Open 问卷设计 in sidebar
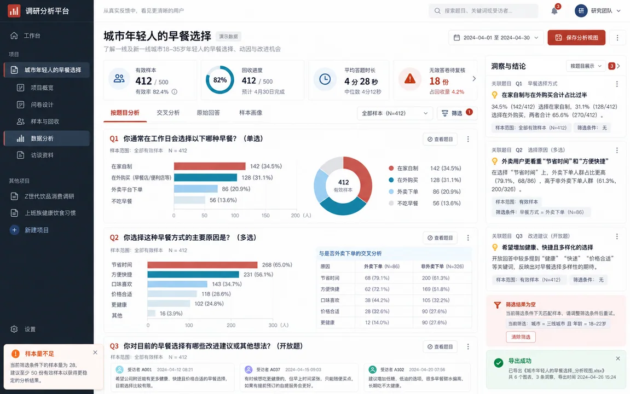This screenshot has height=394, width=630. click(x=47, y=105)
